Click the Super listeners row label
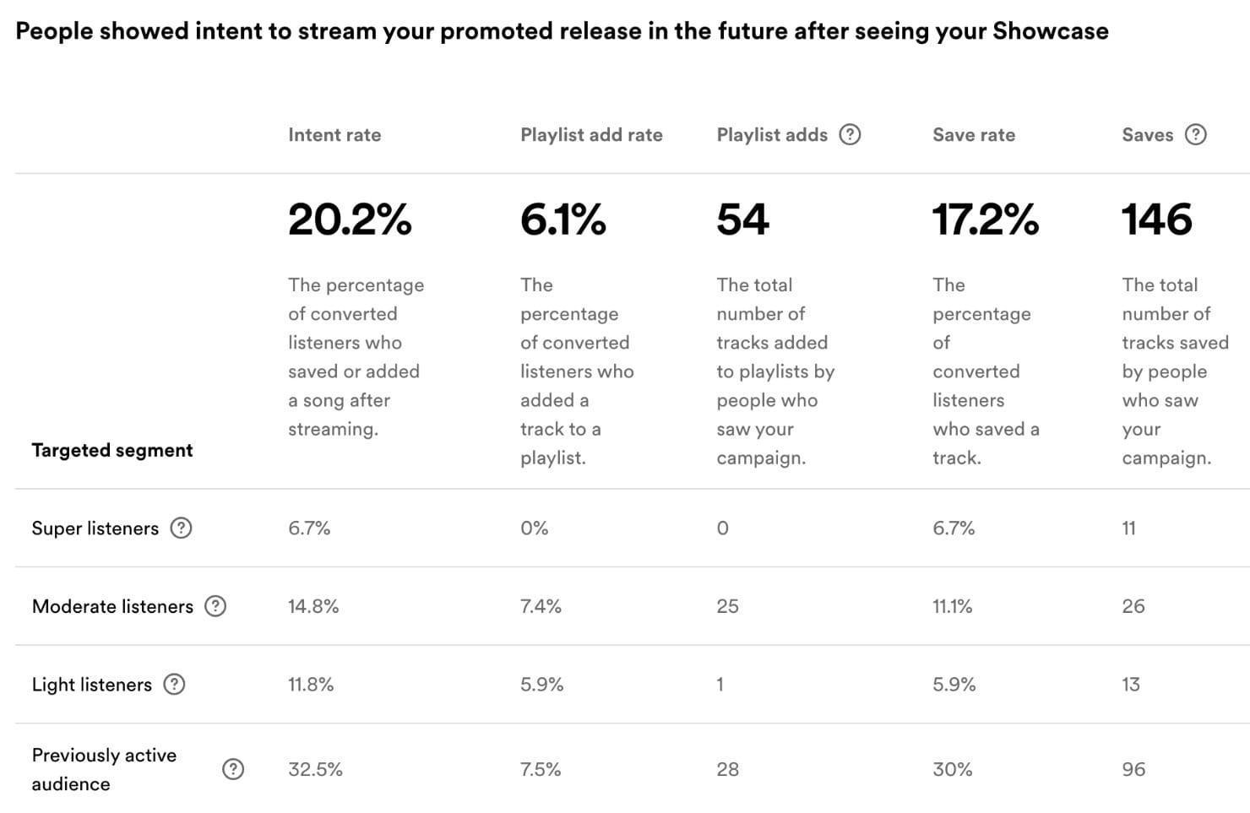 pyautogui.click(x=95, y=528)
